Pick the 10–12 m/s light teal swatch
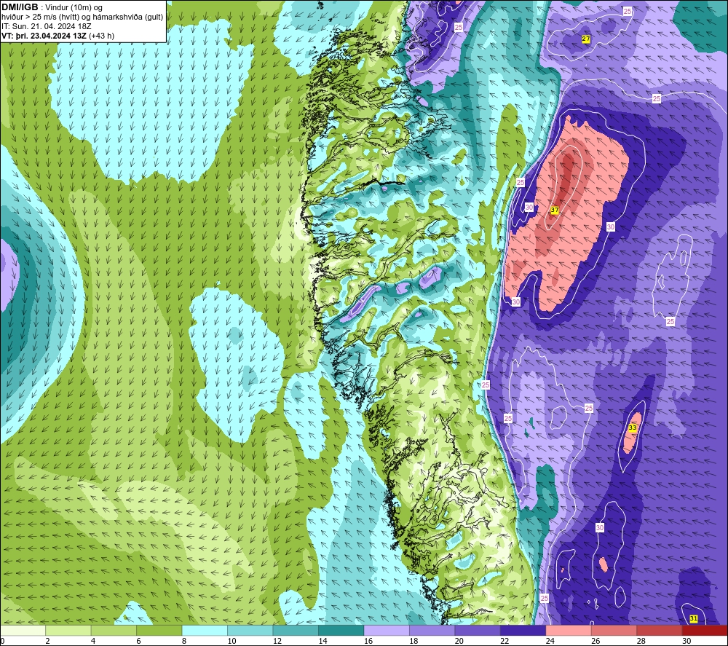Image resolution: width=728 pixels, height=646 pixels. [x=250, y=630]
